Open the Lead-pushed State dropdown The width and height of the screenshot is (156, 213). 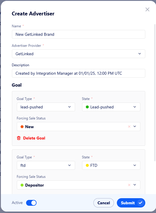pyautogui.click(x=111, y=107)
